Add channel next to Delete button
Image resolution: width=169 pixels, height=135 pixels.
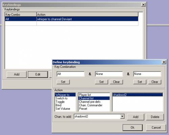tap(136, 117)
